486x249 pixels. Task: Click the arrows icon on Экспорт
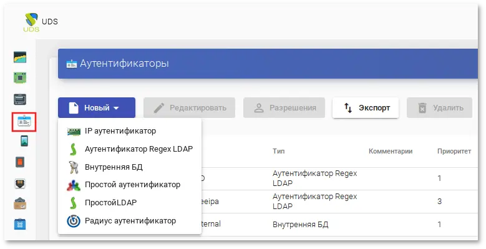coord(348,108)
